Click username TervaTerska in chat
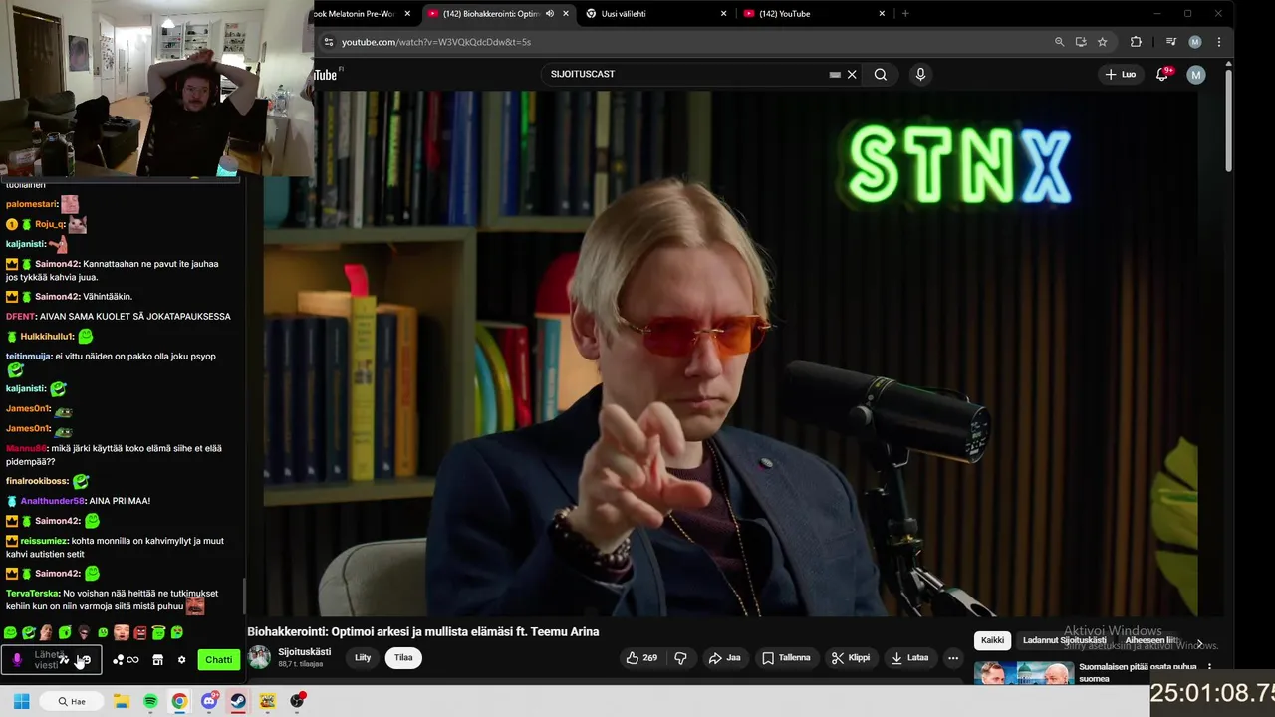The width and height of the screenshot is (1275, 717). 33,594
